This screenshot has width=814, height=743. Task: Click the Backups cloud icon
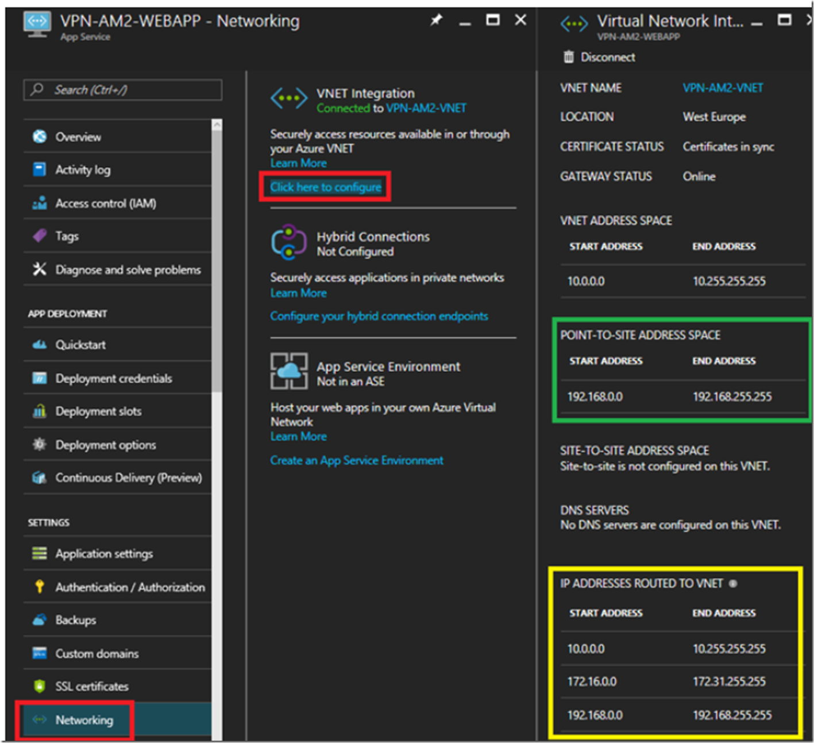40,619
